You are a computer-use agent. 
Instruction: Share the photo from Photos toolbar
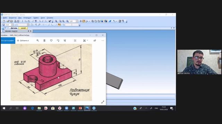[95, 41]
